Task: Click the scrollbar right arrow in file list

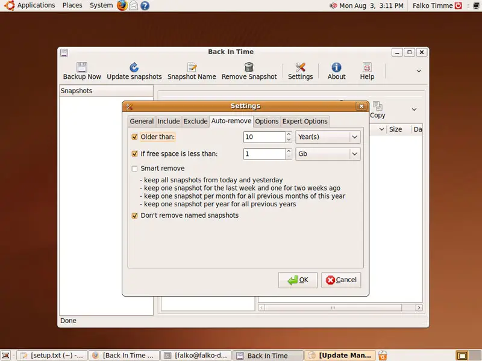Action: 419,307
